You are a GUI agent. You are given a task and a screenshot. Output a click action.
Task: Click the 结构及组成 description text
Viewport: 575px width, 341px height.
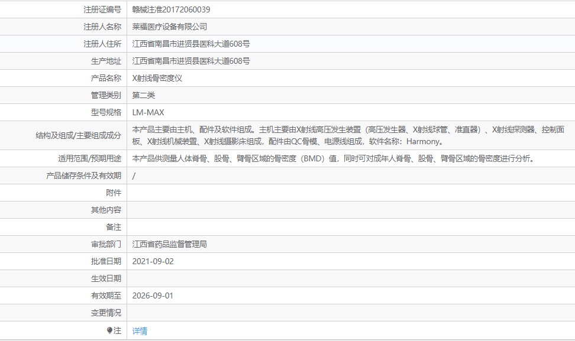click(348, 135)
